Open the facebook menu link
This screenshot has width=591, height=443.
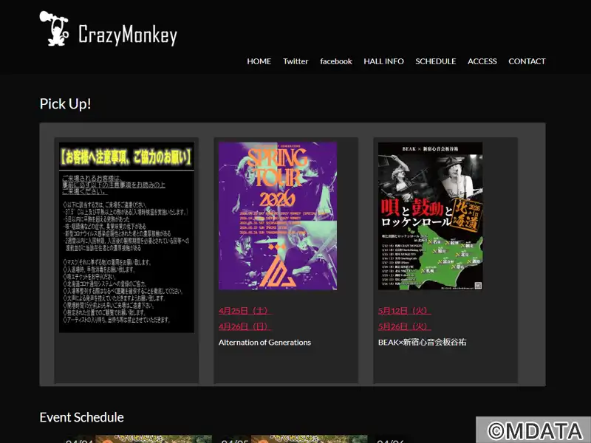coord(336,61)
